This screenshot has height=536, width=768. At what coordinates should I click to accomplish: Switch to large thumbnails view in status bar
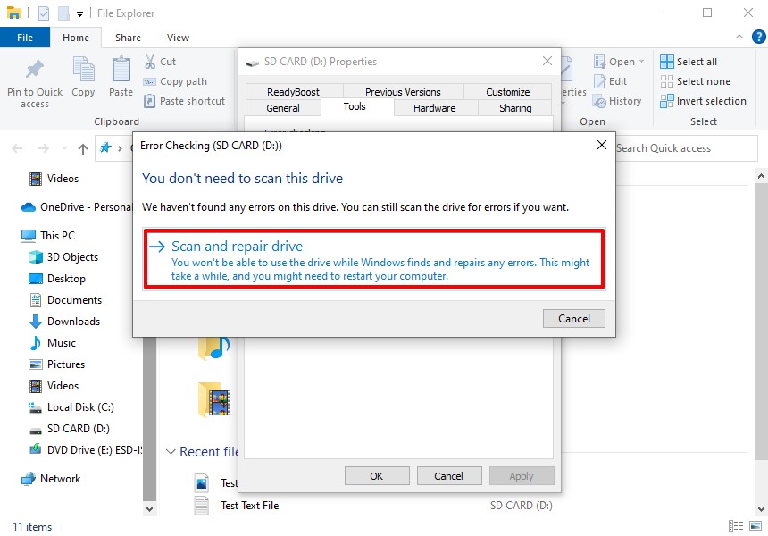[x=755, y=525]
